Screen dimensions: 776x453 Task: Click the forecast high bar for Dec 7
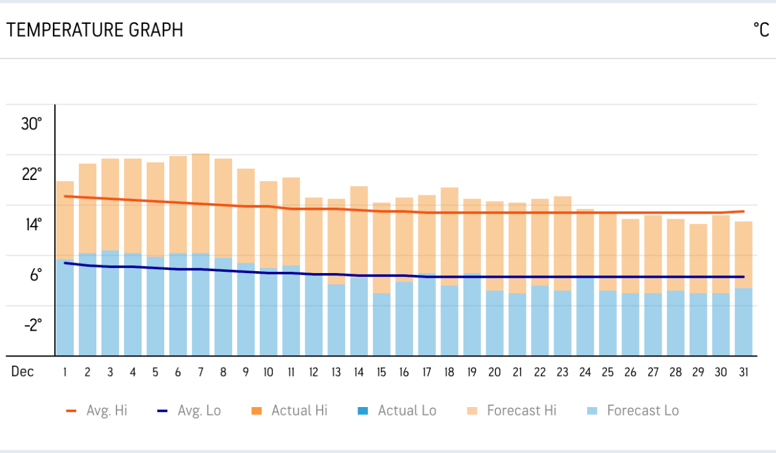pyautogui.click(x=200, y=201)
